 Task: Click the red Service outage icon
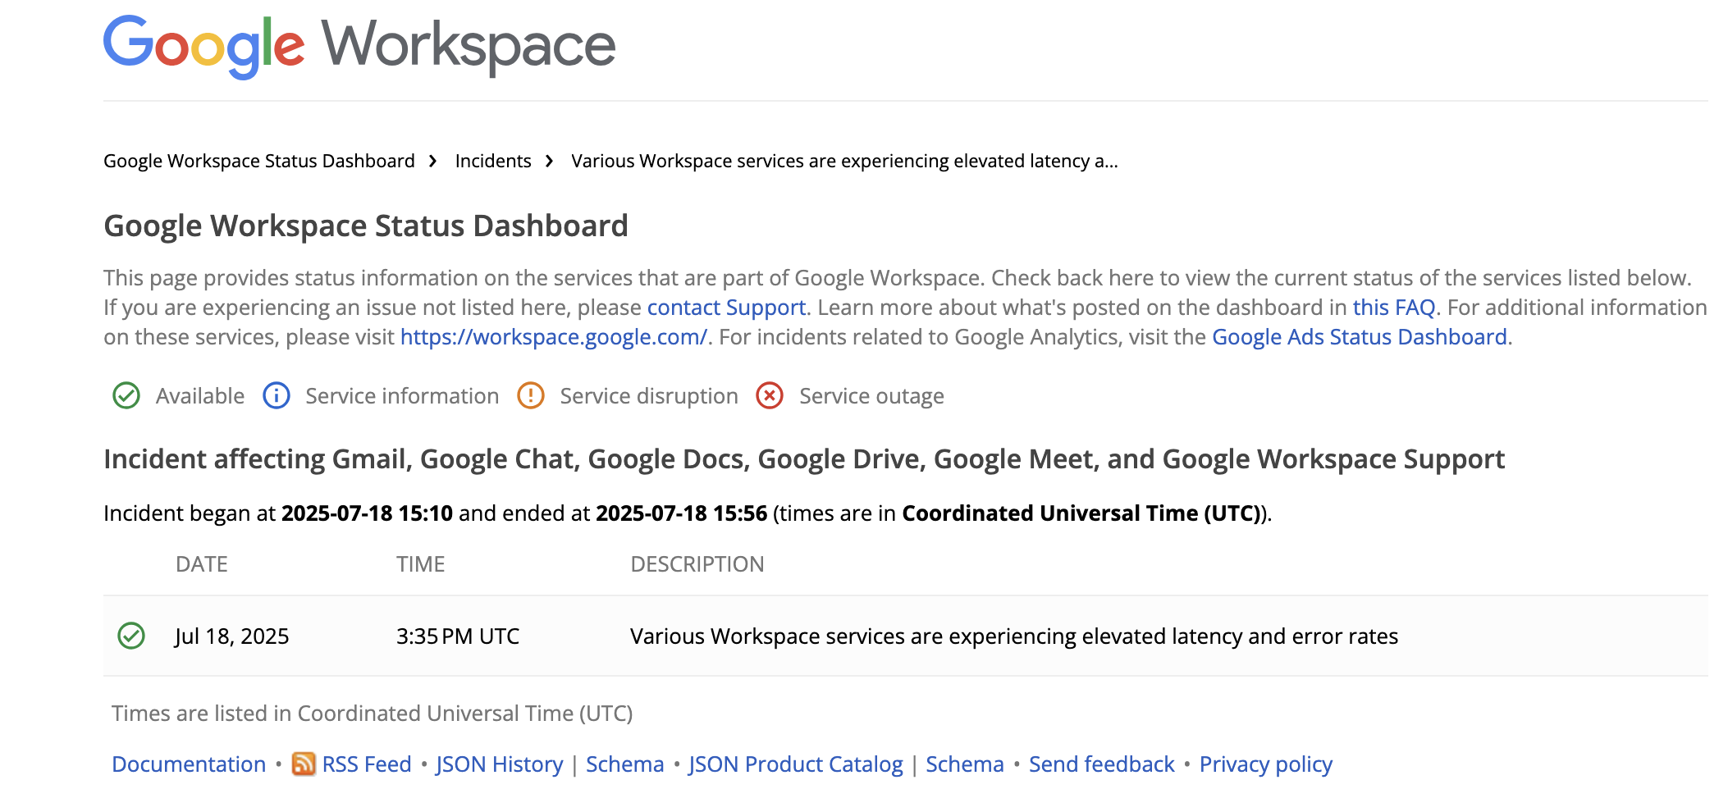coord(770,396)
